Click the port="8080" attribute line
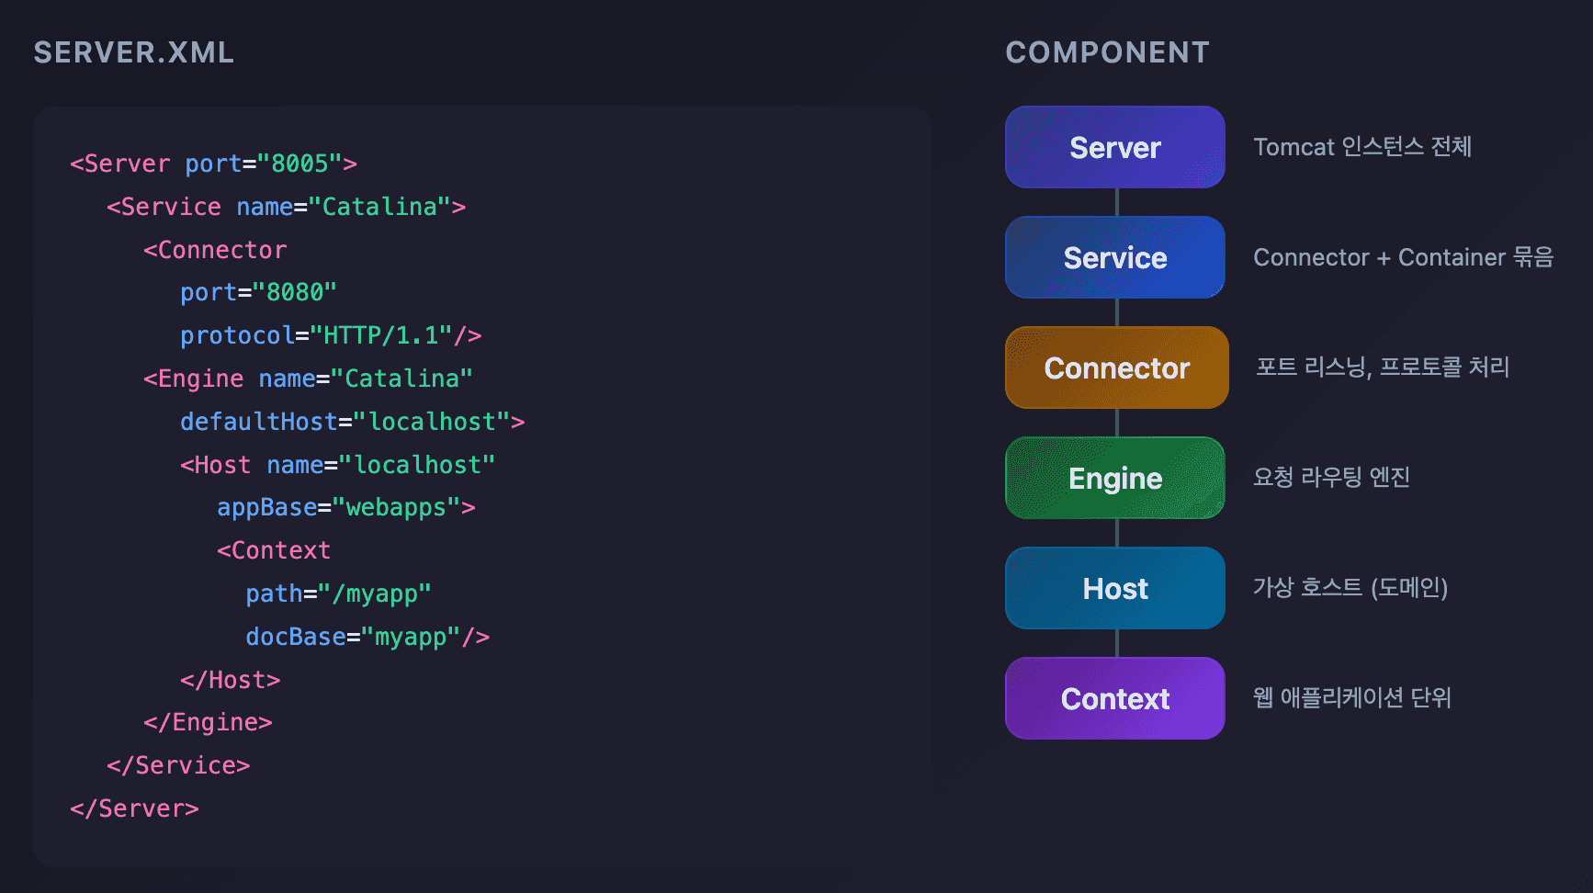The height and width of the screenshot is (893, 1593). 258,292
